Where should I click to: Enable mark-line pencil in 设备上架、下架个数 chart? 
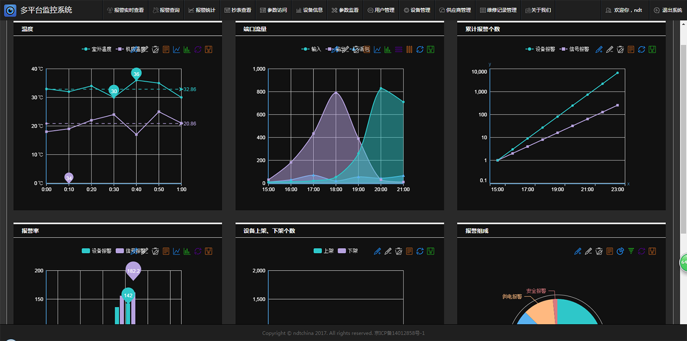[377, 251]
